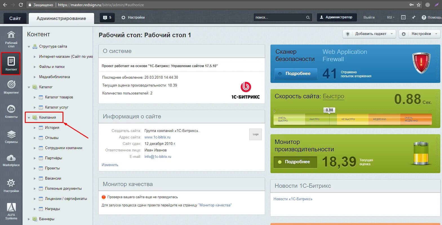442x225 pixels.
Task: Click the 1С-Битрикс logo
Action: (x=246, y=91)
